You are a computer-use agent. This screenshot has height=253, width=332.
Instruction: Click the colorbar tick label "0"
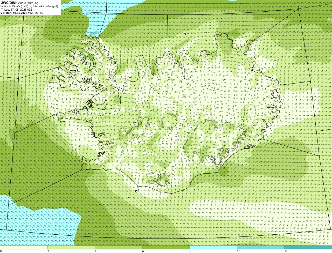1,251
